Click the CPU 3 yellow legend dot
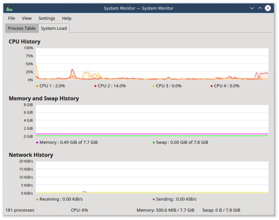The width and height of the screenshot is (279, 220). [154, 86]
